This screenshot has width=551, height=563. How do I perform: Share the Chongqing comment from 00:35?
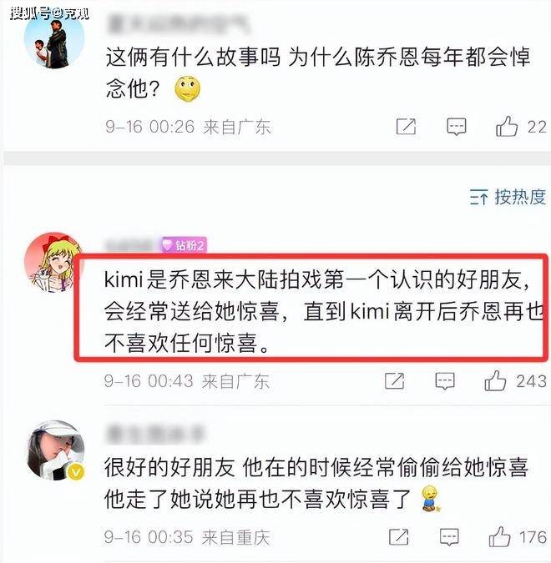point(398,537)
